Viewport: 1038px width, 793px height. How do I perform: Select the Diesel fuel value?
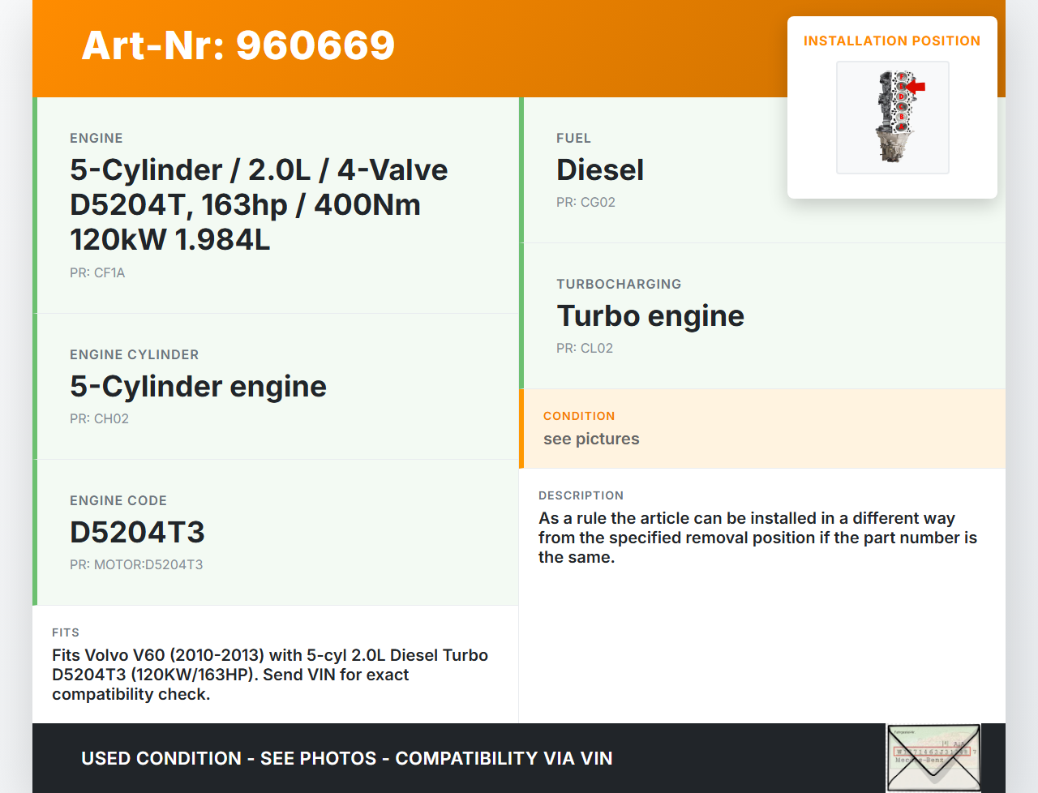click(x=600, y=170)
